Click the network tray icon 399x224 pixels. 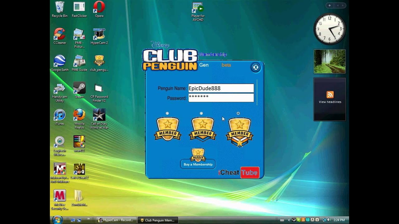coord(324,220)
